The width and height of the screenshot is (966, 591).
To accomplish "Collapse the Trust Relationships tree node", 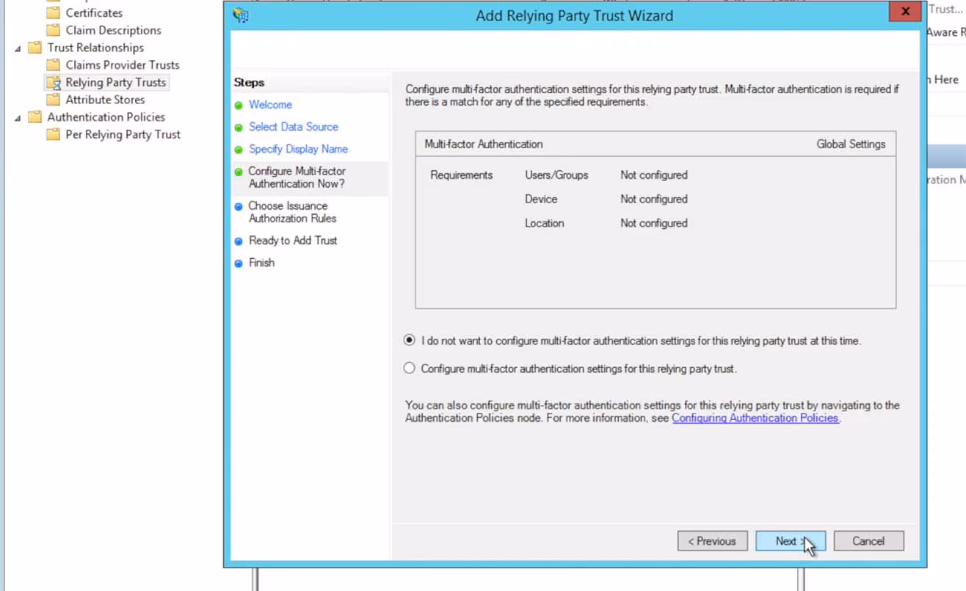I will pyautogui.click(x=18, y=47).
